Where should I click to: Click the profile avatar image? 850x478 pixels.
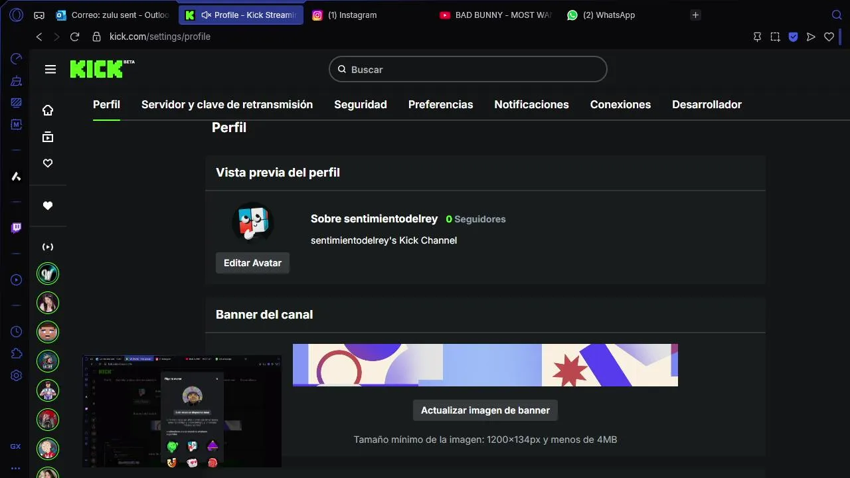point(253,223)
